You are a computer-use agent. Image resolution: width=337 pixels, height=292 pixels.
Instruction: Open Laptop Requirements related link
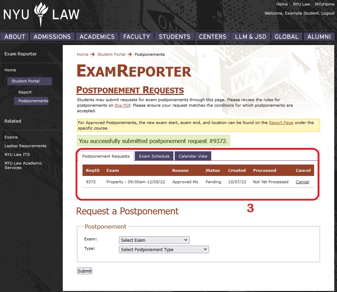[25, 146]
